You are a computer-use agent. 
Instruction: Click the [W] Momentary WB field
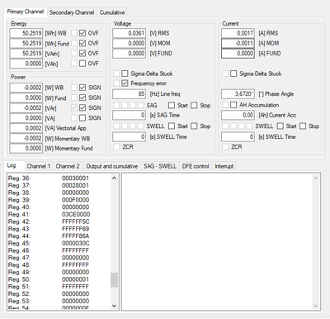[x=26, y=138]
